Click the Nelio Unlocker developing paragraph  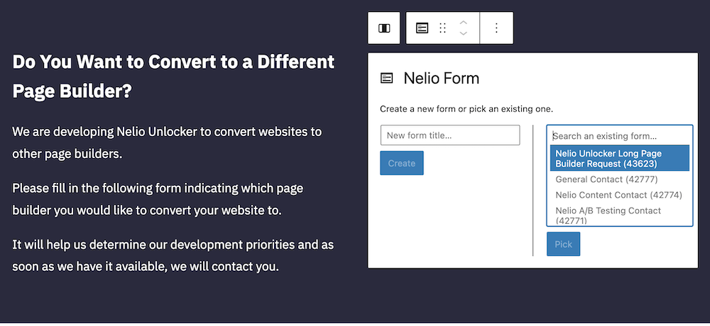coord(167,143)
